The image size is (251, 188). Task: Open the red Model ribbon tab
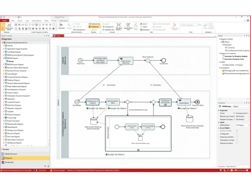coord(5,21)
